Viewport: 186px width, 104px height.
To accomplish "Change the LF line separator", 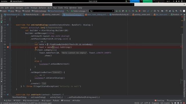I will pos(142,103).
